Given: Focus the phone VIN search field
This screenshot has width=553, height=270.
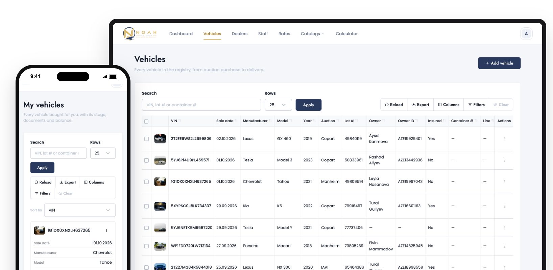Looking at the screenshot, I should point(58,153).
